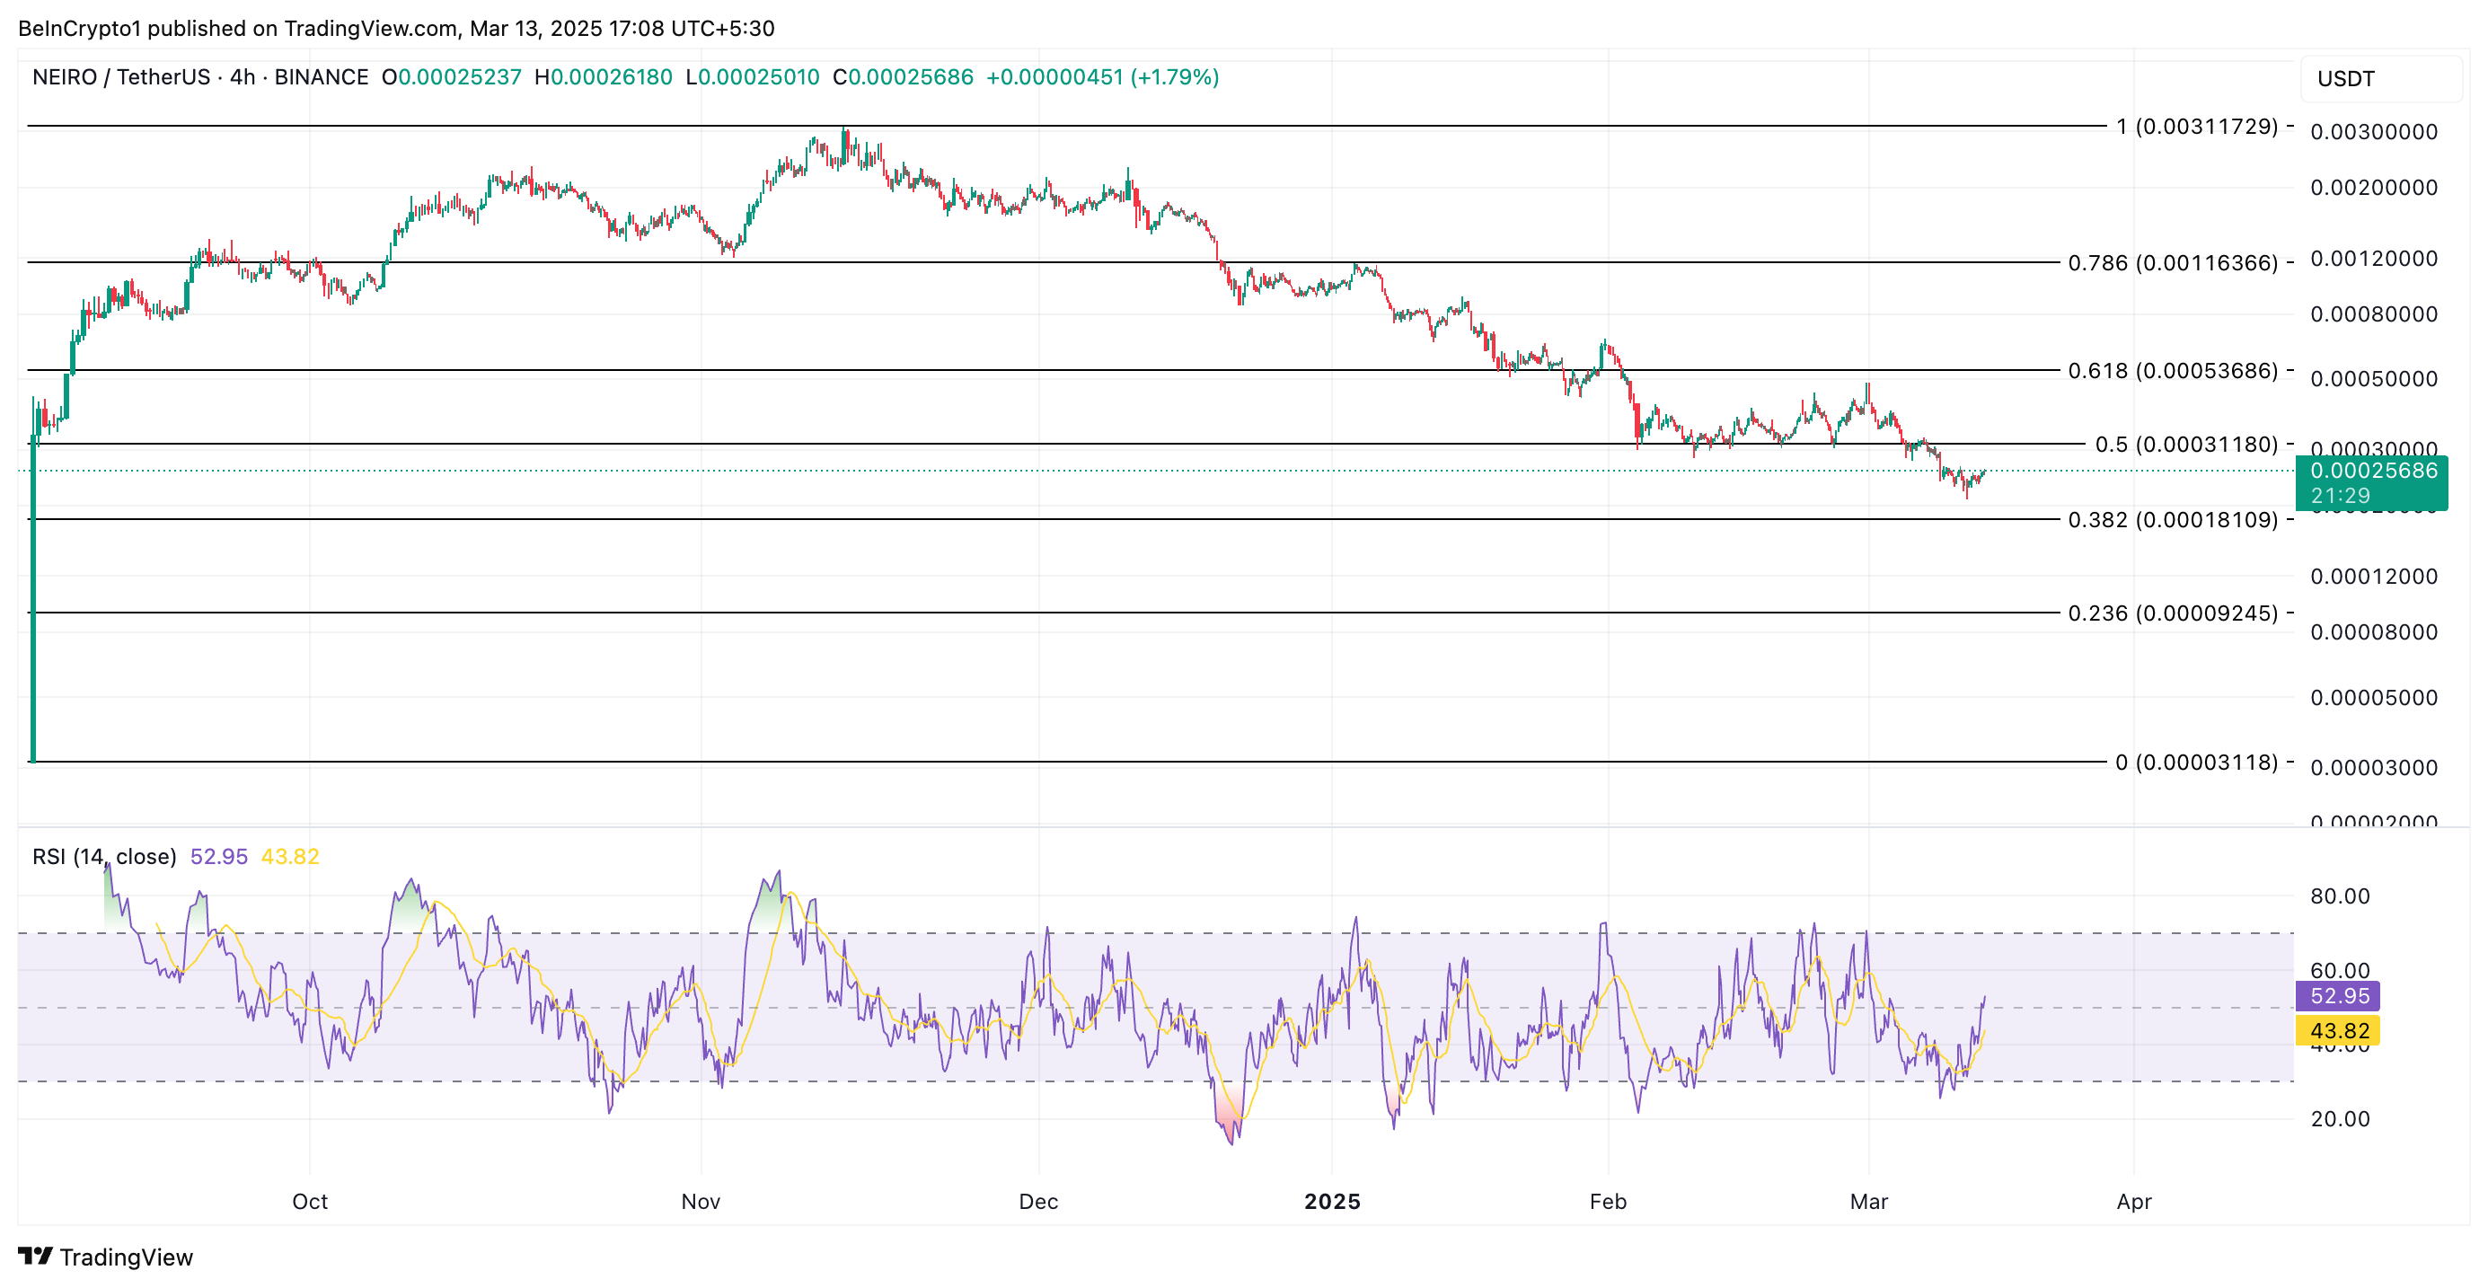Click the RSI (14, close) indicator title
This screenshot has height=1288, width=2488.
coord(104,856)
